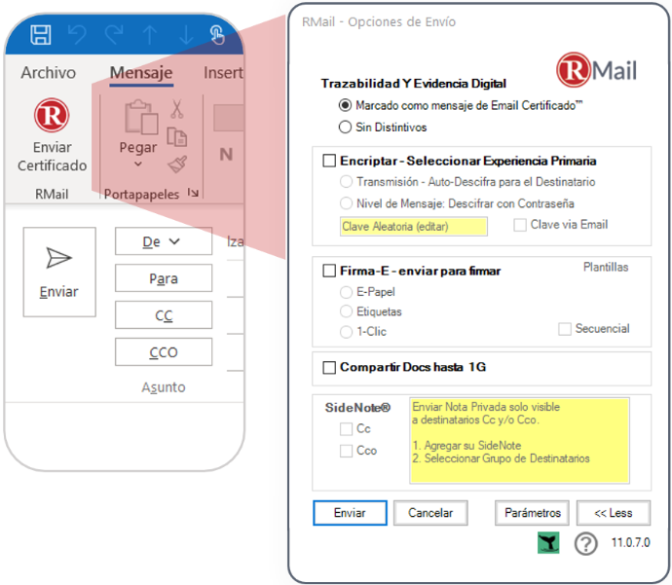Screen dimensions: 672x585
Task: Click the Copy icon in Portapapeles
Action: pyautogui.click(x=177, y=136)
